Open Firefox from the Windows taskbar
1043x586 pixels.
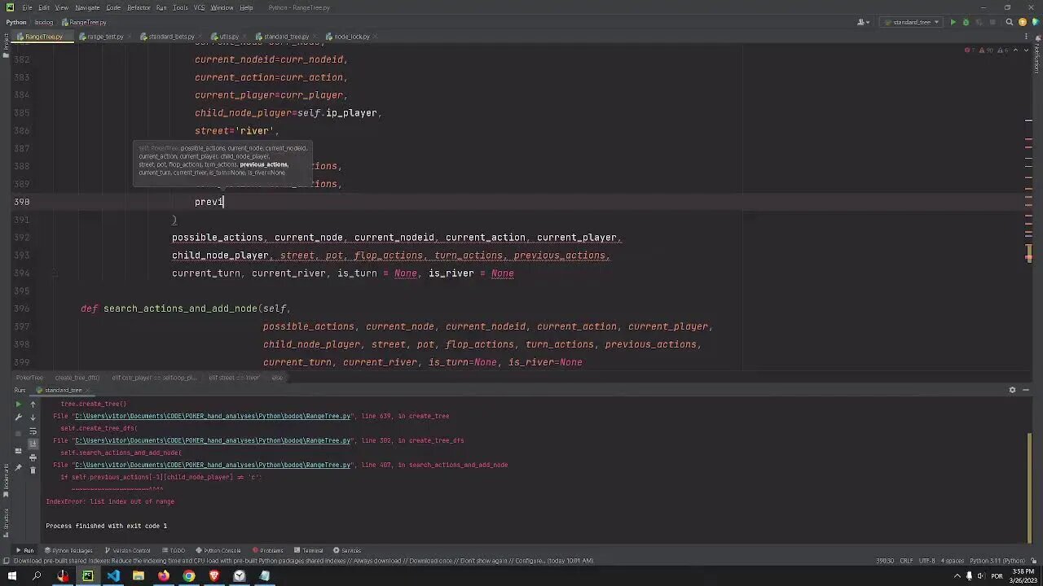click(164, 576)
